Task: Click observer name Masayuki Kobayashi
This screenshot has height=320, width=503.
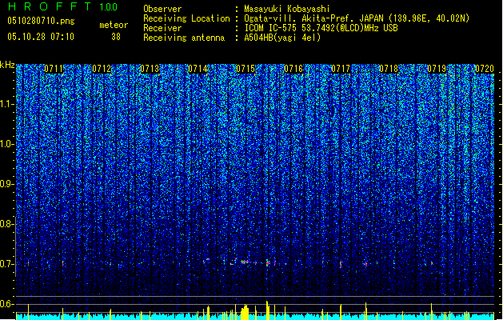Action: 287,9
